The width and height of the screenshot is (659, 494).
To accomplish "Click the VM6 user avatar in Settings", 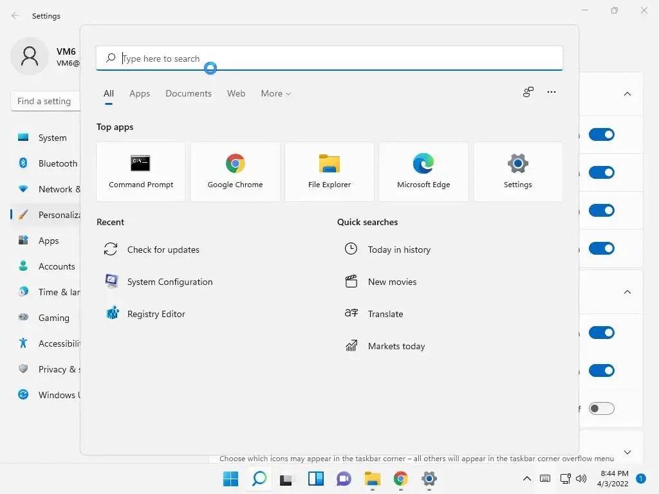I will tap(30, 56).
